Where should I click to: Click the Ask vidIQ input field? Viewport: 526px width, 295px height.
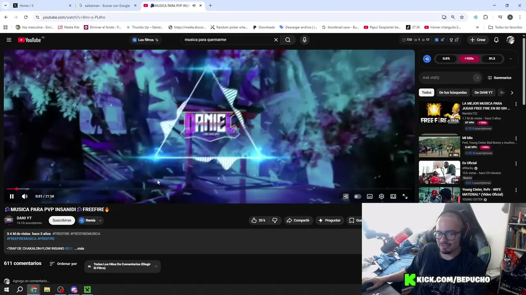[447, 77]
